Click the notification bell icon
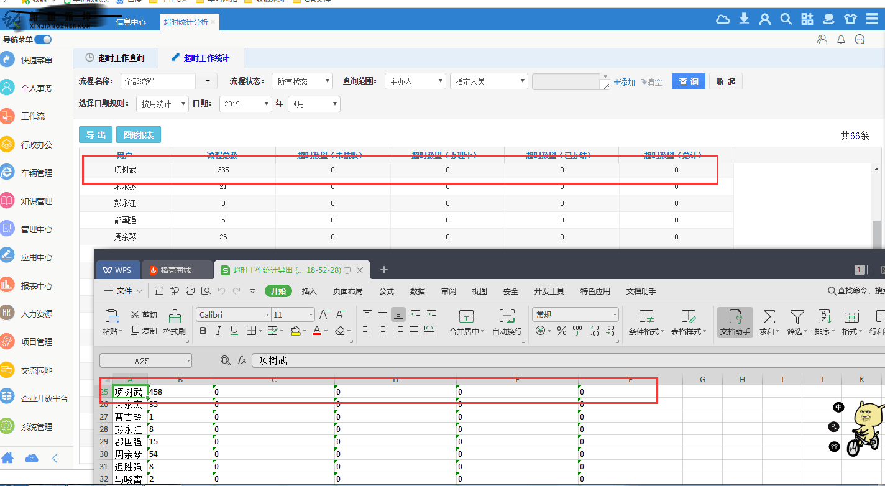 click(x=841, y=39)
